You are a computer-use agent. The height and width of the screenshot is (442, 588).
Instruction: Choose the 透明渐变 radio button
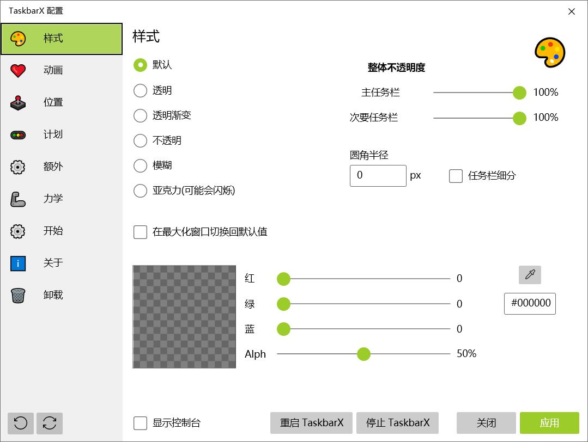pyautogui.click(x=140, y=115)
